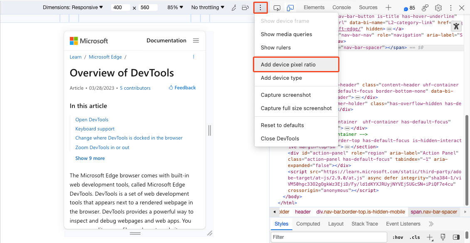Click the Show 9 more link

point(90,158)
